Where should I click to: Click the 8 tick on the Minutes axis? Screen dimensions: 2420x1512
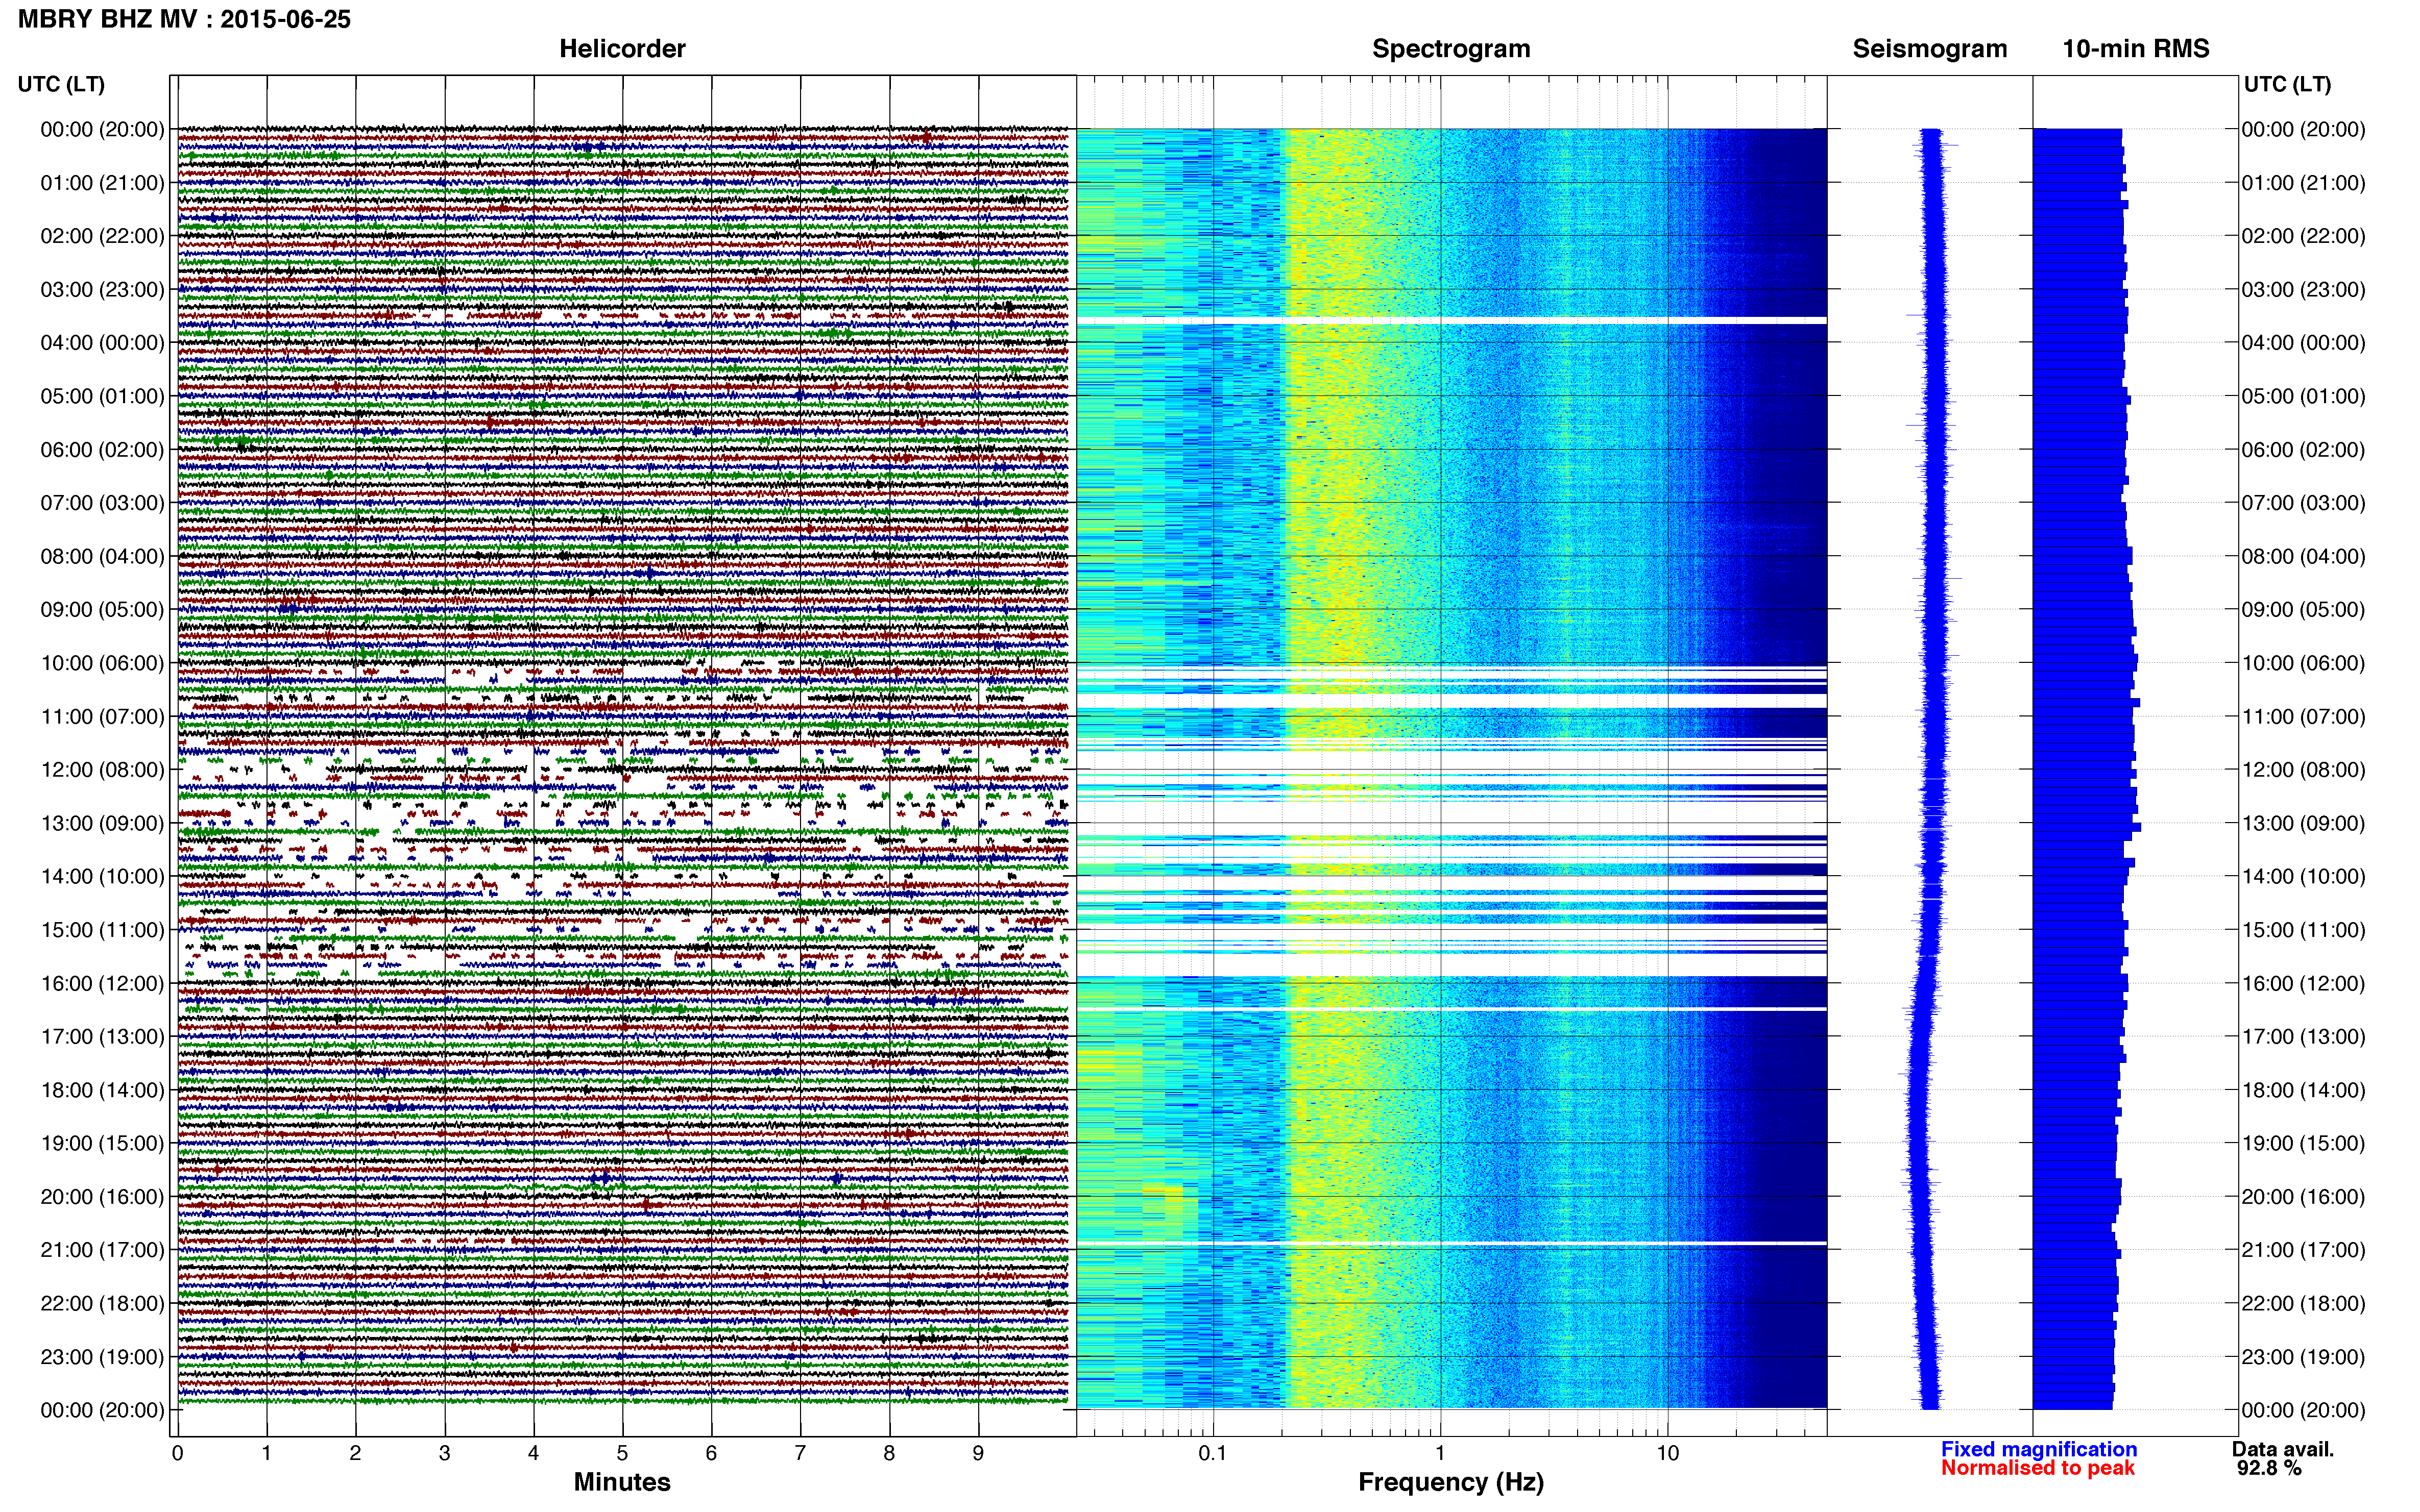point(889,1453)
